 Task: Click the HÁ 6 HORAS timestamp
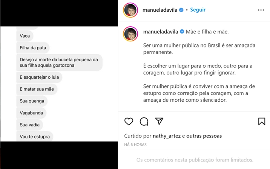(135, 145)
